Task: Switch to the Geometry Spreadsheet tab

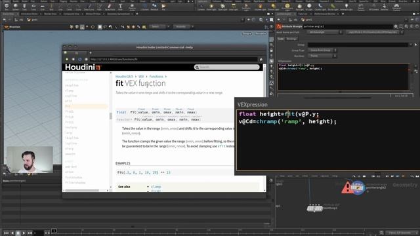Action: tap(118, 14)
